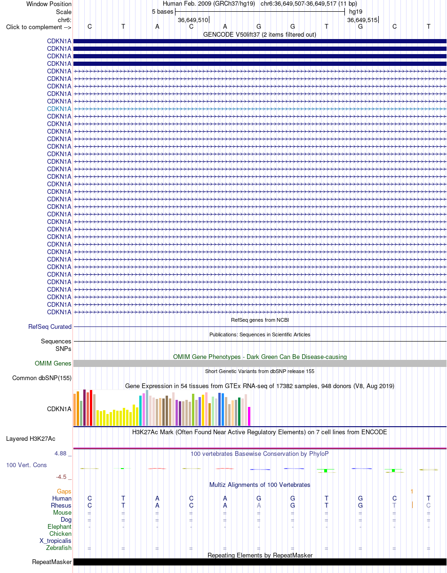Click 'Repeating Elements by RepeatMasker' title
Image resolution: width=447 pixels, height=573 pixels.
point(260,555)
